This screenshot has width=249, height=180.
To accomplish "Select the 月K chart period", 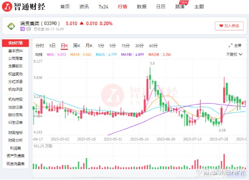I will pos(89,46).
